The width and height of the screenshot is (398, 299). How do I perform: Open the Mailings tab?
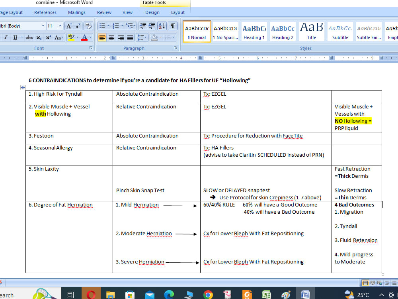77,12
